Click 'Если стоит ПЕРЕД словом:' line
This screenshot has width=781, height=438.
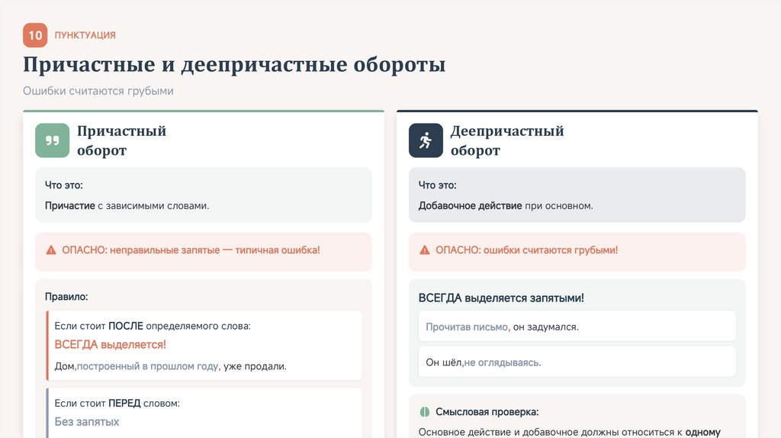pos(117,403)
